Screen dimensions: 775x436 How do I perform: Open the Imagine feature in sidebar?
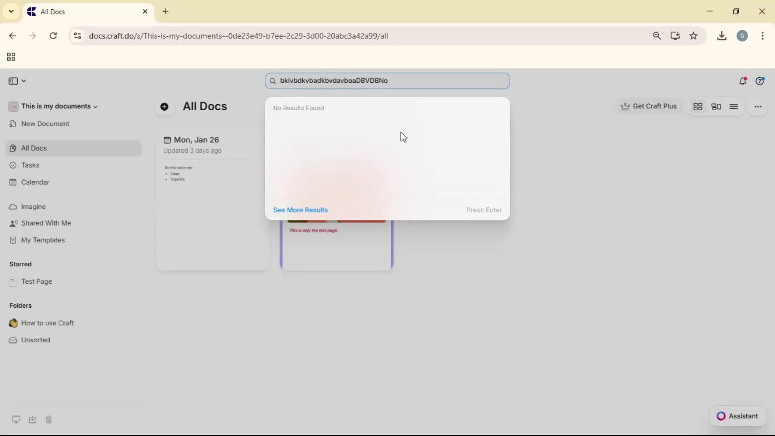pyautogui.click(x=33, y=207)
